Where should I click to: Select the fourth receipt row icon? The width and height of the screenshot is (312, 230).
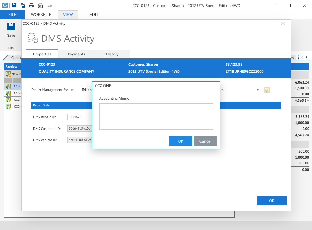(x=8, y=107)
